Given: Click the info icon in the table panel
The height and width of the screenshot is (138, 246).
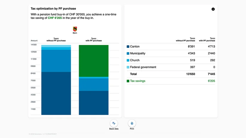Looking at the screenshot, I should pyautogui.click(x=213, y=9).
